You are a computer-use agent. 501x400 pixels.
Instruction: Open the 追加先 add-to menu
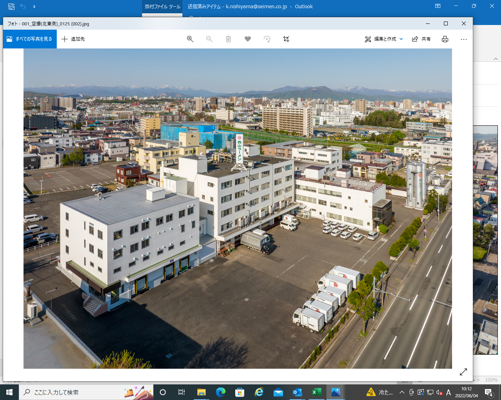coord(73,39)
